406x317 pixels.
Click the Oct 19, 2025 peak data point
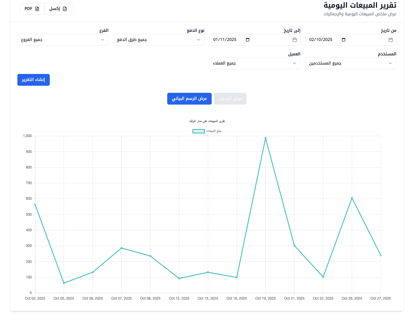click(x=265, y=138)
